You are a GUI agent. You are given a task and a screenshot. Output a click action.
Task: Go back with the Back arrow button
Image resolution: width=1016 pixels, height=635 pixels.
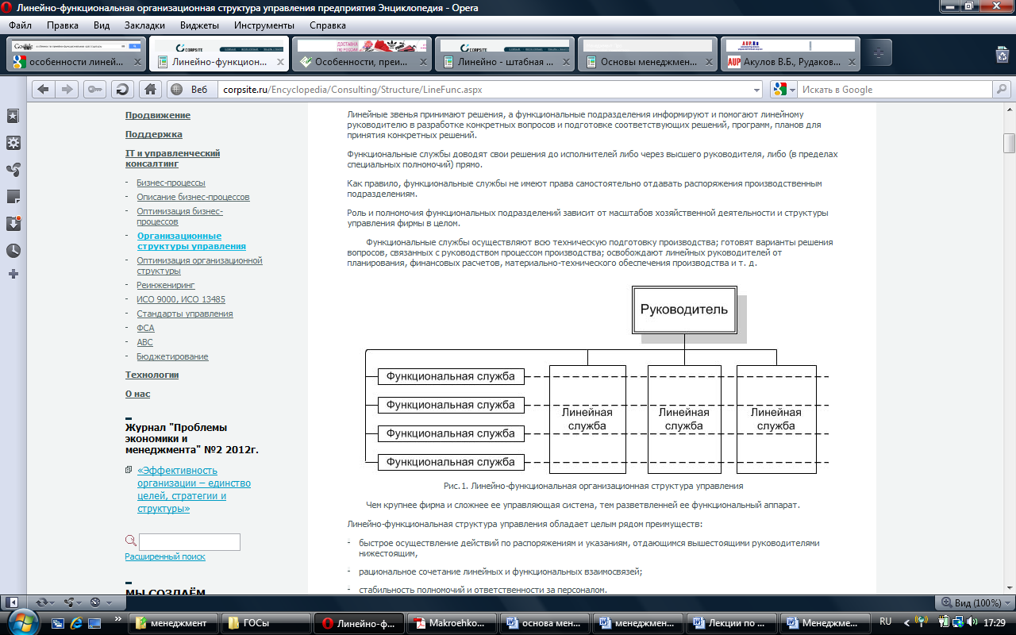coord(43,89)
